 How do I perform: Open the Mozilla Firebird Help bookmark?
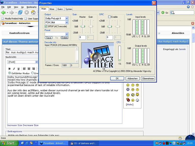coord(12,19)
